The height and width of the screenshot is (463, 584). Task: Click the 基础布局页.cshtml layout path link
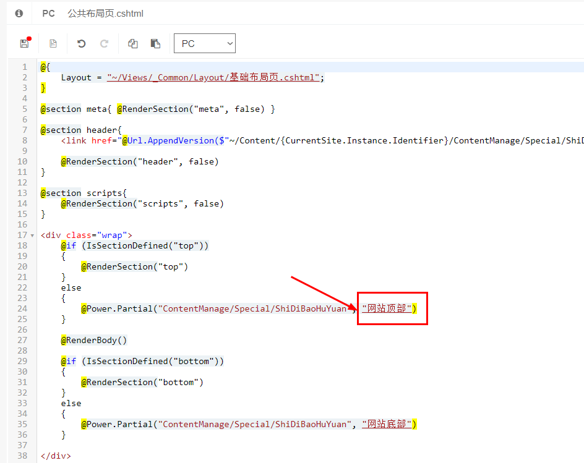(x=213, y=77)
